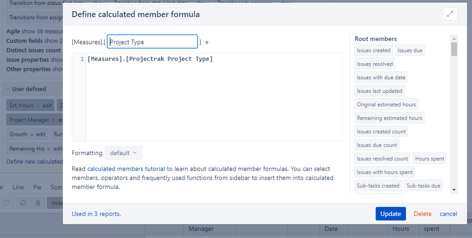Image resolution: width=472 pixels, height=238 pixels.
Task: Click the comment bubble icon
Action: (x=23, y=203)
